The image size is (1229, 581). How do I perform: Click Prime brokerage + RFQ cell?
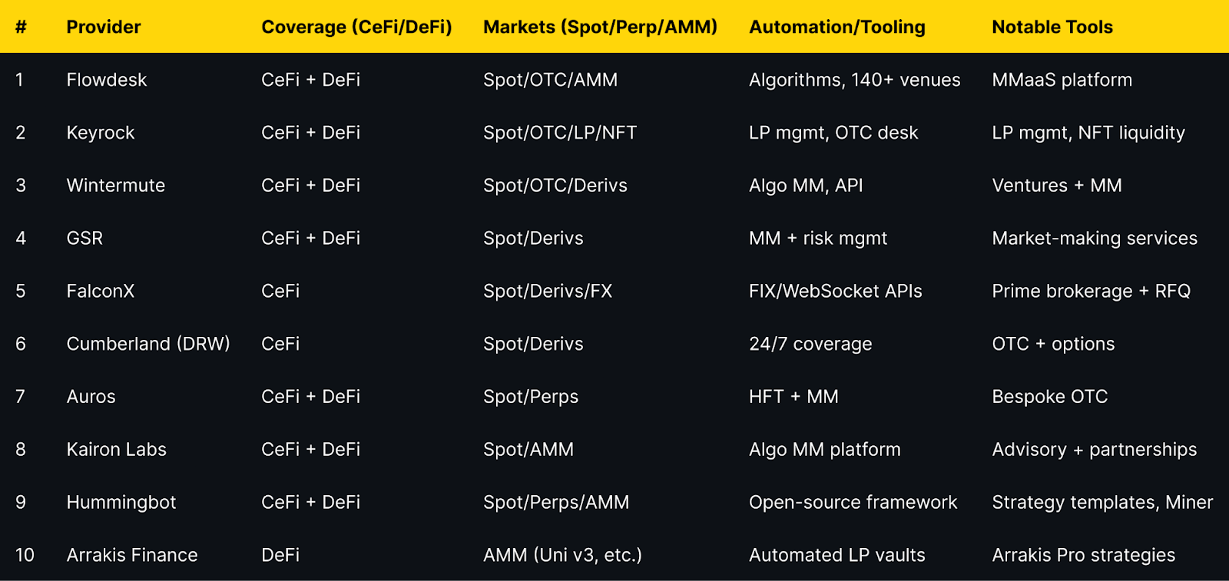pyautogui.click(x=1092, y=292)
